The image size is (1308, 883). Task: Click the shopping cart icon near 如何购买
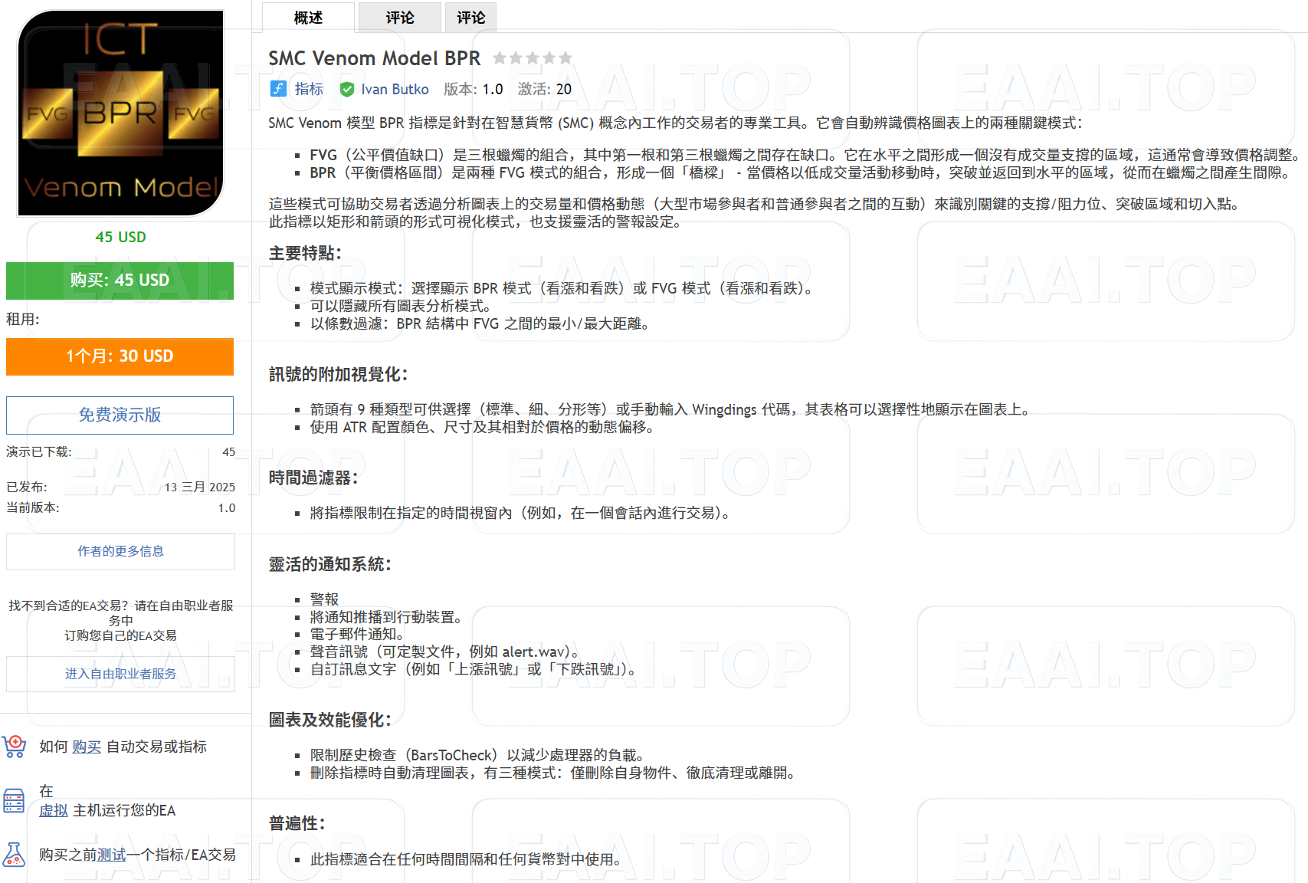[14, 747]
